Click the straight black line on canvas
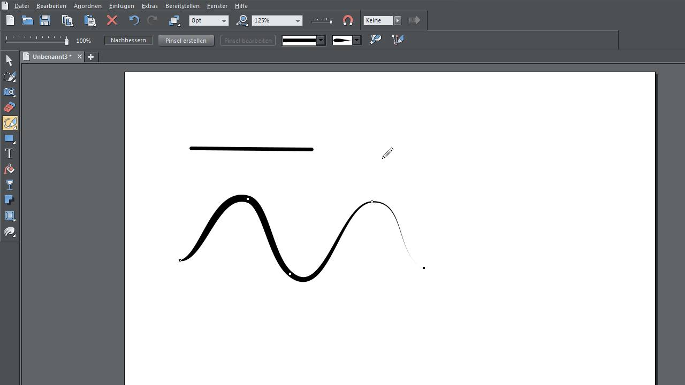 252,149
